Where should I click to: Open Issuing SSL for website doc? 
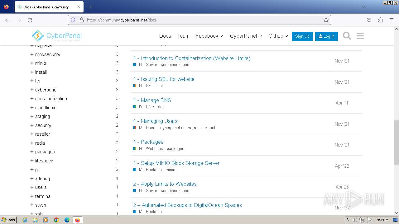tap(164, 79)
